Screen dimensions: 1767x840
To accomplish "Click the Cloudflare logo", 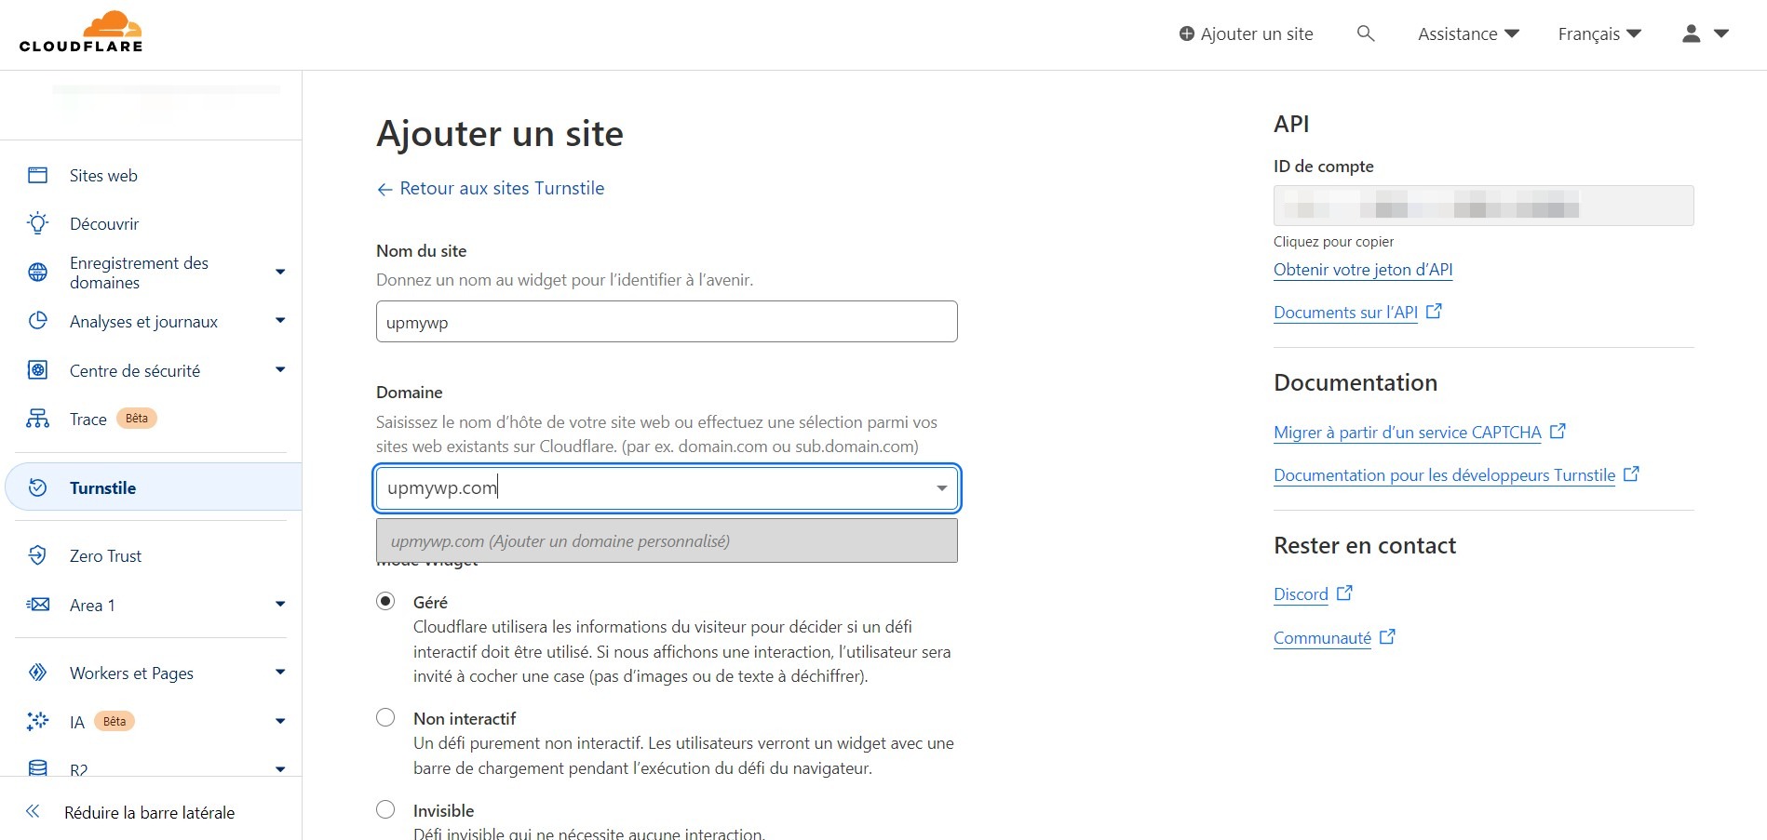I will tap(81, 33).
